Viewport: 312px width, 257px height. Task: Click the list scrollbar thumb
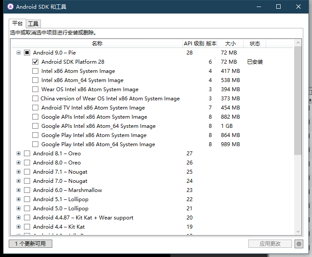point(298,101)
